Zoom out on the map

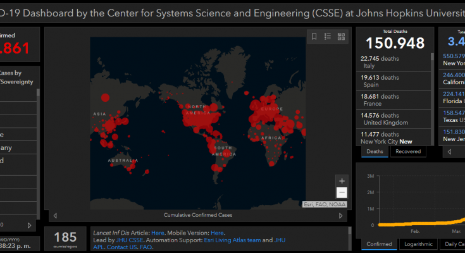[342, 192]
